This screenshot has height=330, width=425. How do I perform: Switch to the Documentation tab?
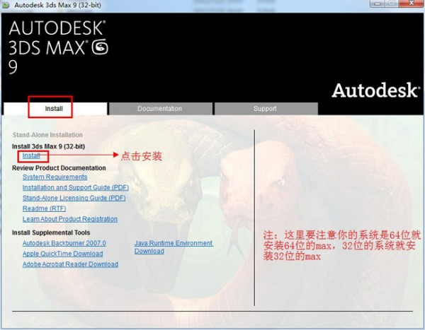(161, 109)
